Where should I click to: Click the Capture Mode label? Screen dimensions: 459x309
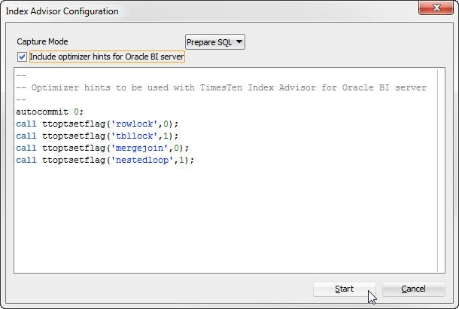point(42,41)
